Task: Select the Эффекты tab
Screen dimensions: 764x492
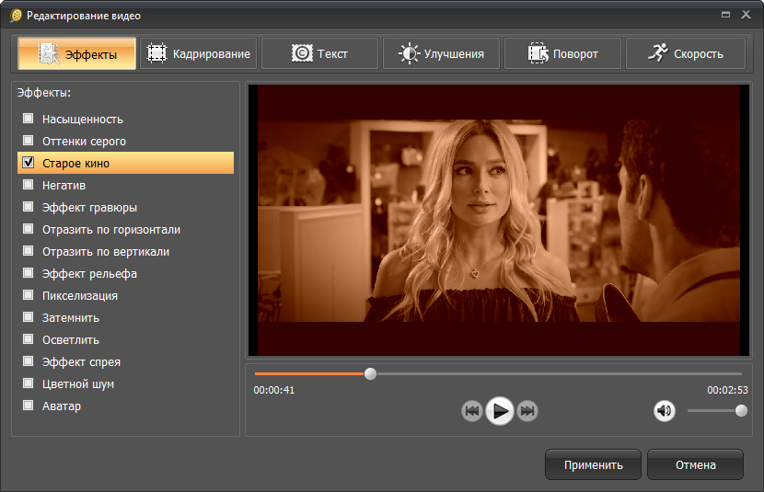Action: [77, 53]
